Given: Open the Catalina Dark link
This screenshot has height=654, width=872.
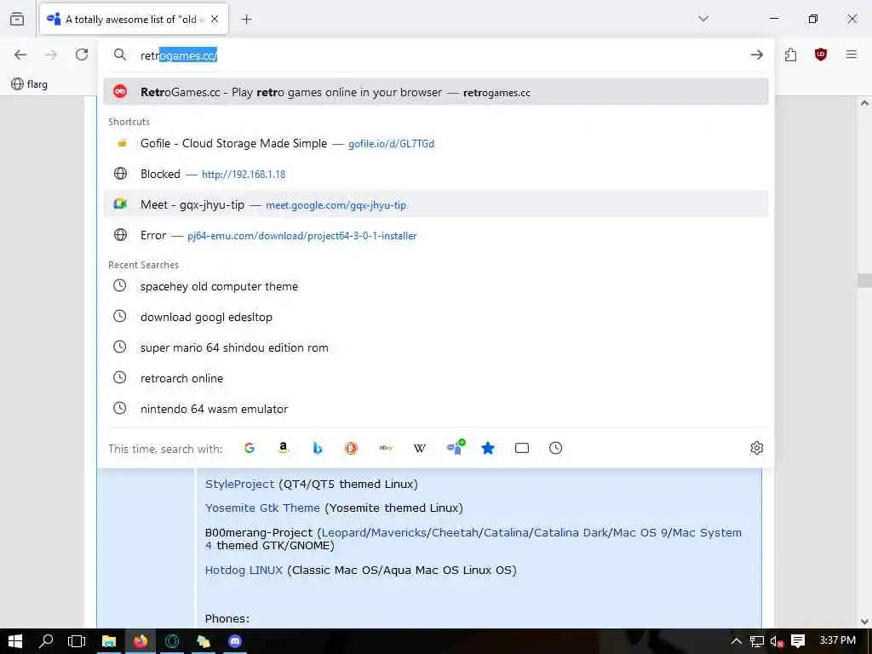Looking at the screenshot, I should point(571,533).
